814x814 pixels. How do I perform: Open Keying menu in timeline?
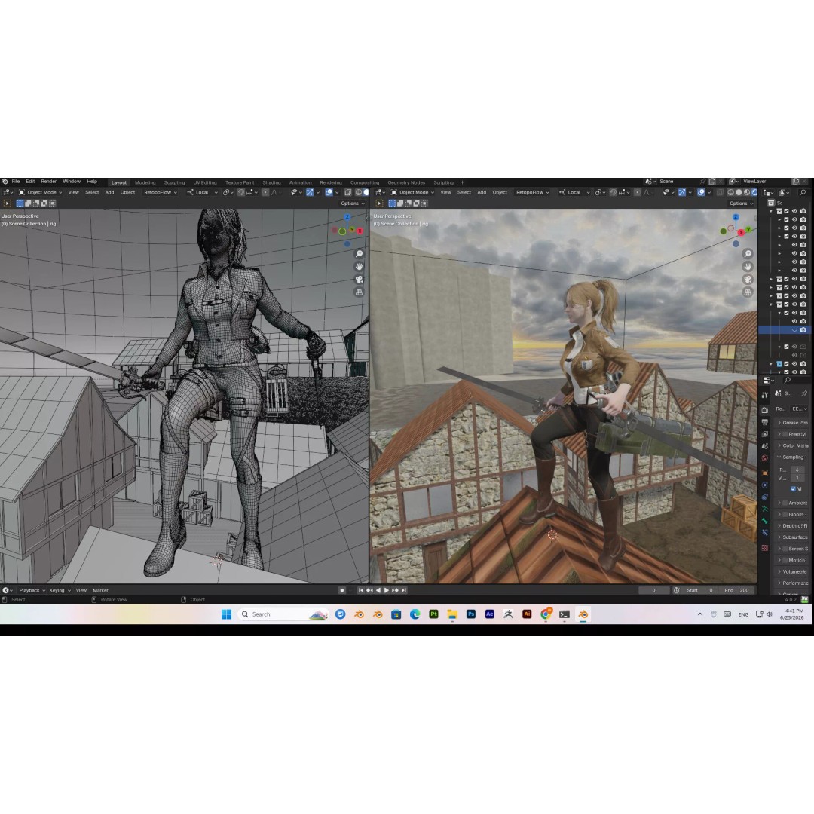click(x=60, y=590)
